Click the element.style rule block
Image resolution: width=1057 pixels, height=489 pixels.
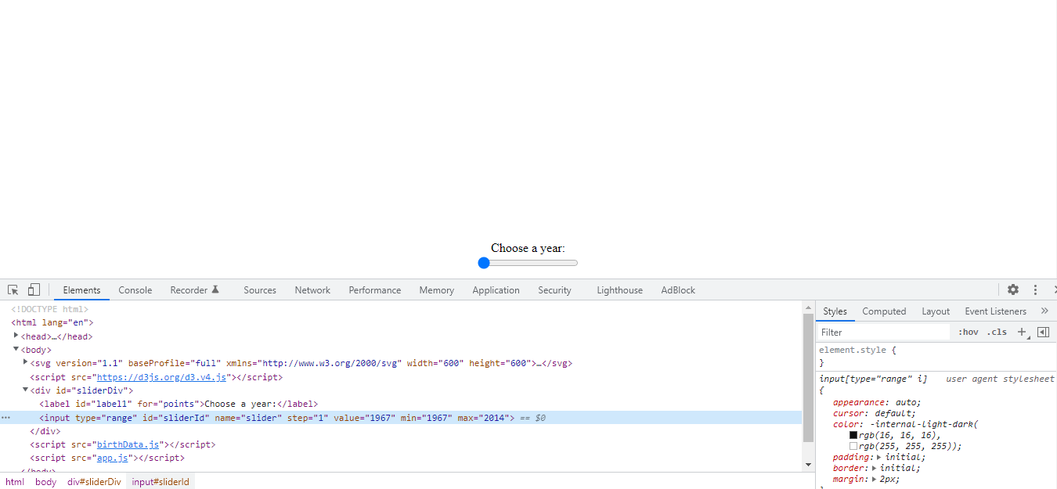(936, 356)
